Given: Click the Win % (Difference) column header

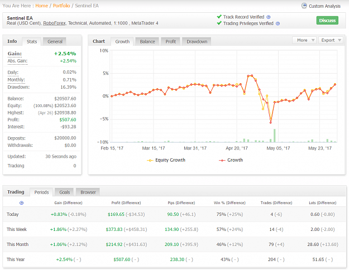Looking at the screenshot, I should coord(230,203).
